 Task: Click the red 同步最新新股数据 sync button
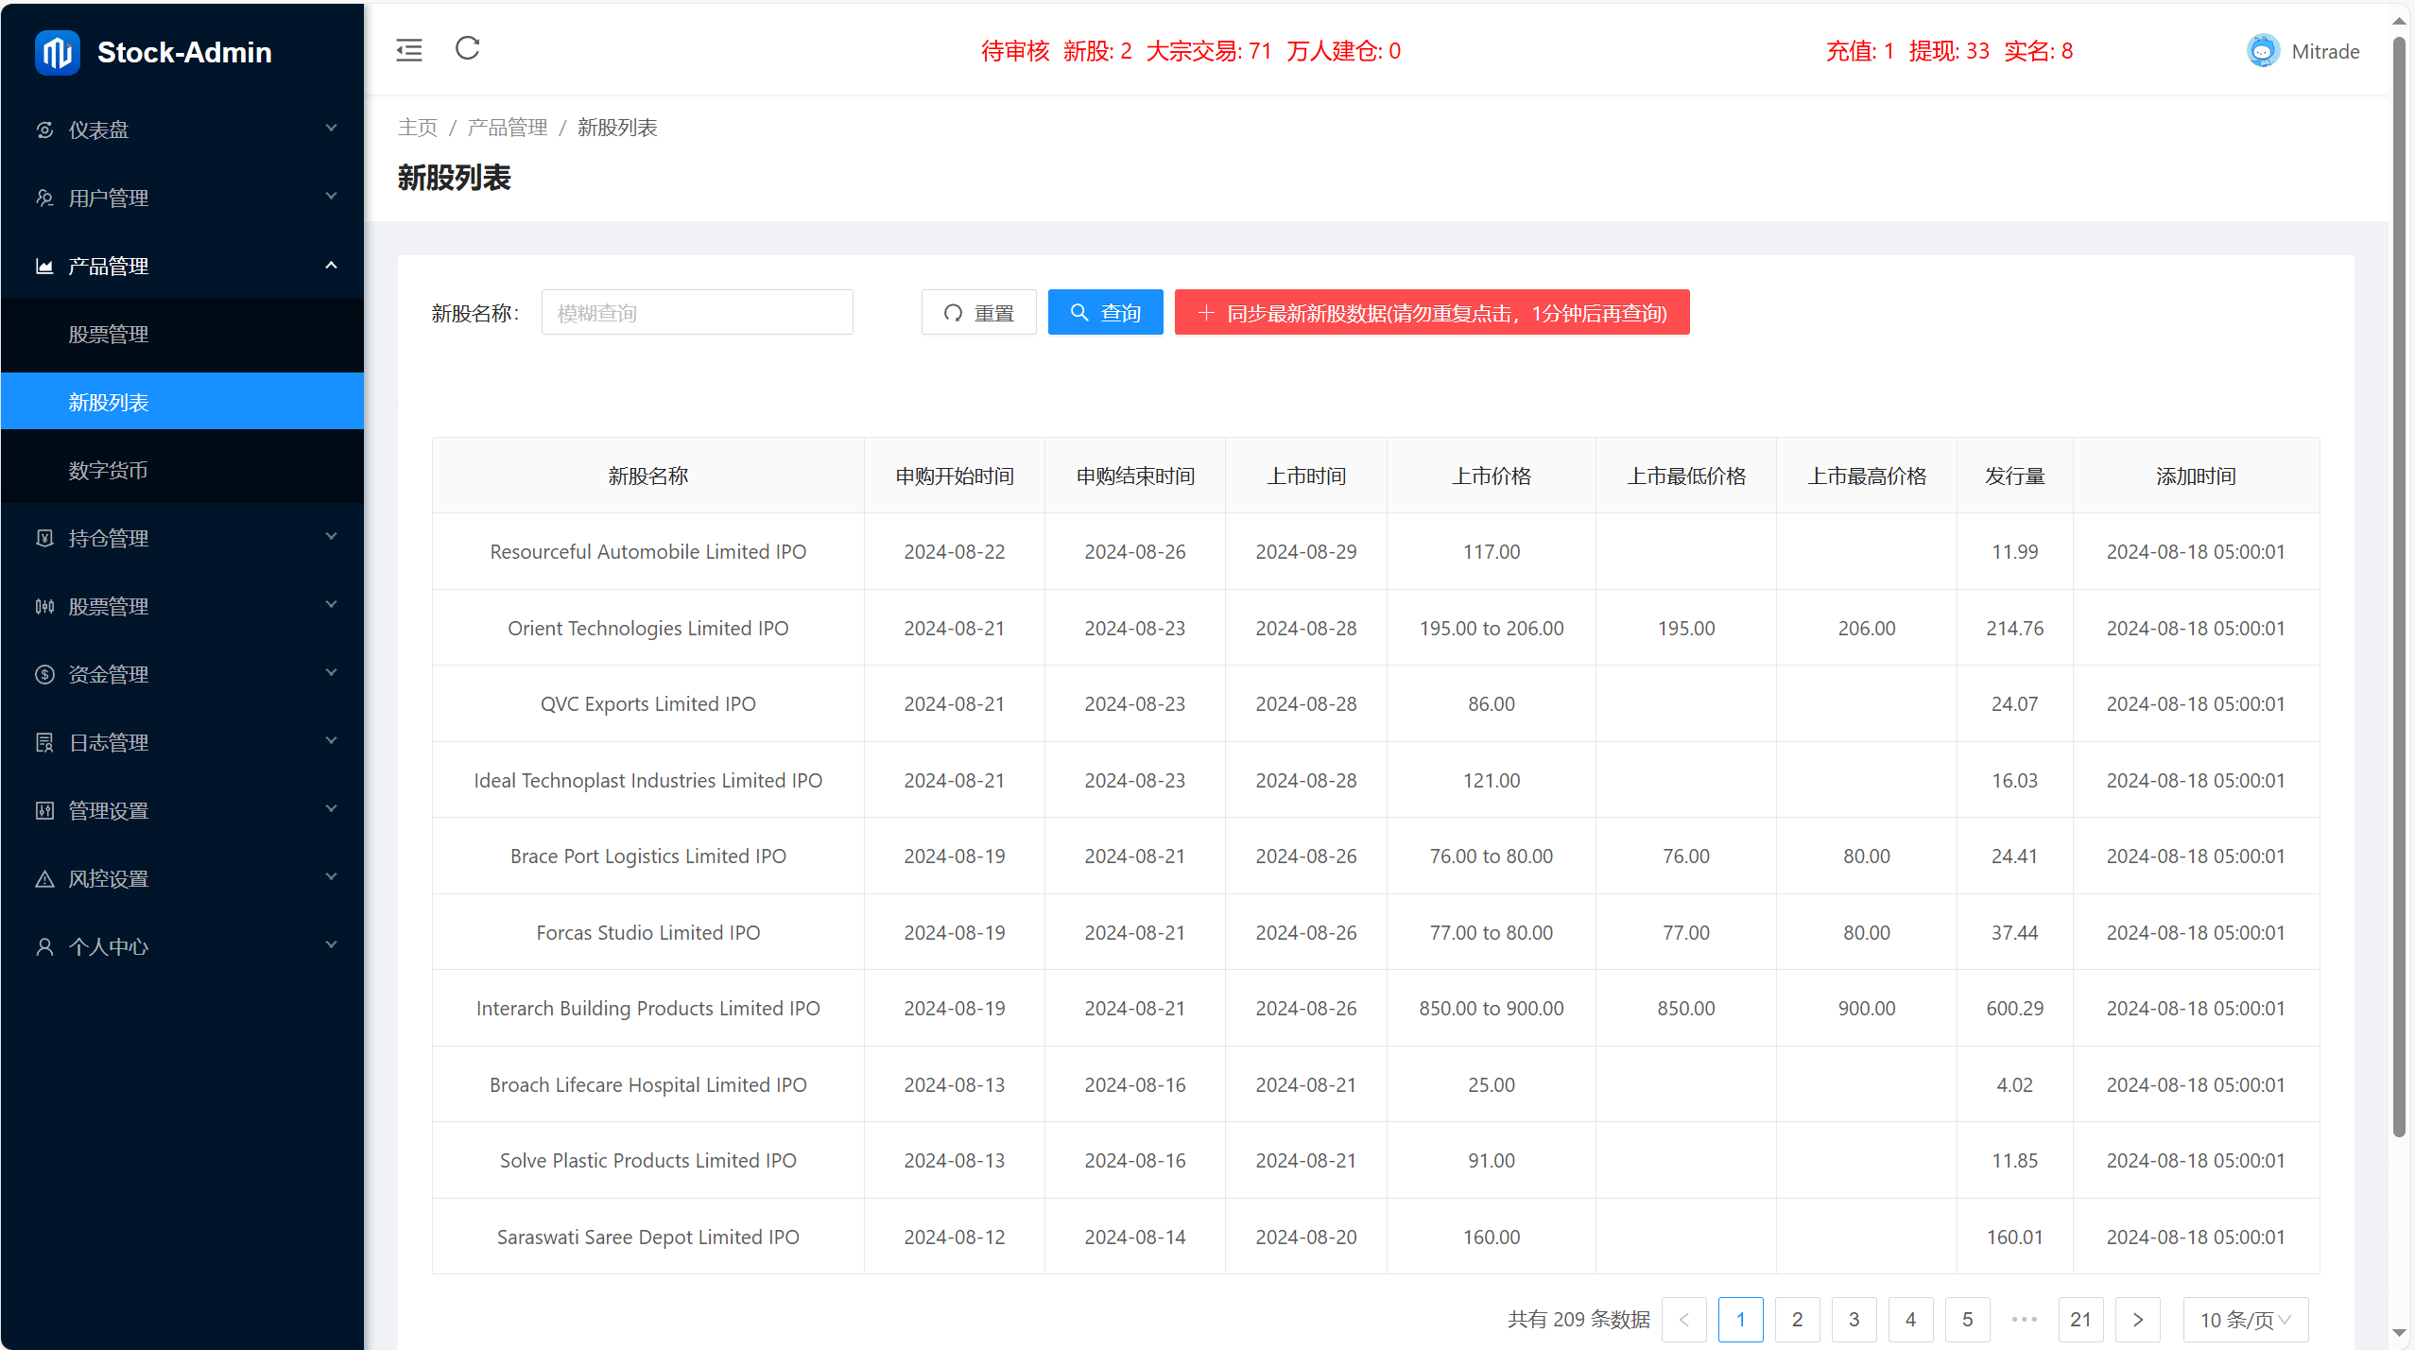(1430, 312)
